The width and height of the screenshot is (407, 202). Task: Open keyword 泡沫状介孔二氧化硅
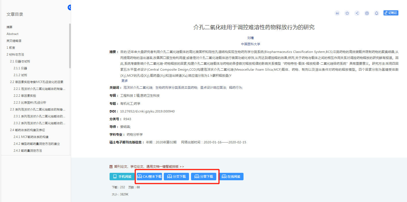pos(138,88)
